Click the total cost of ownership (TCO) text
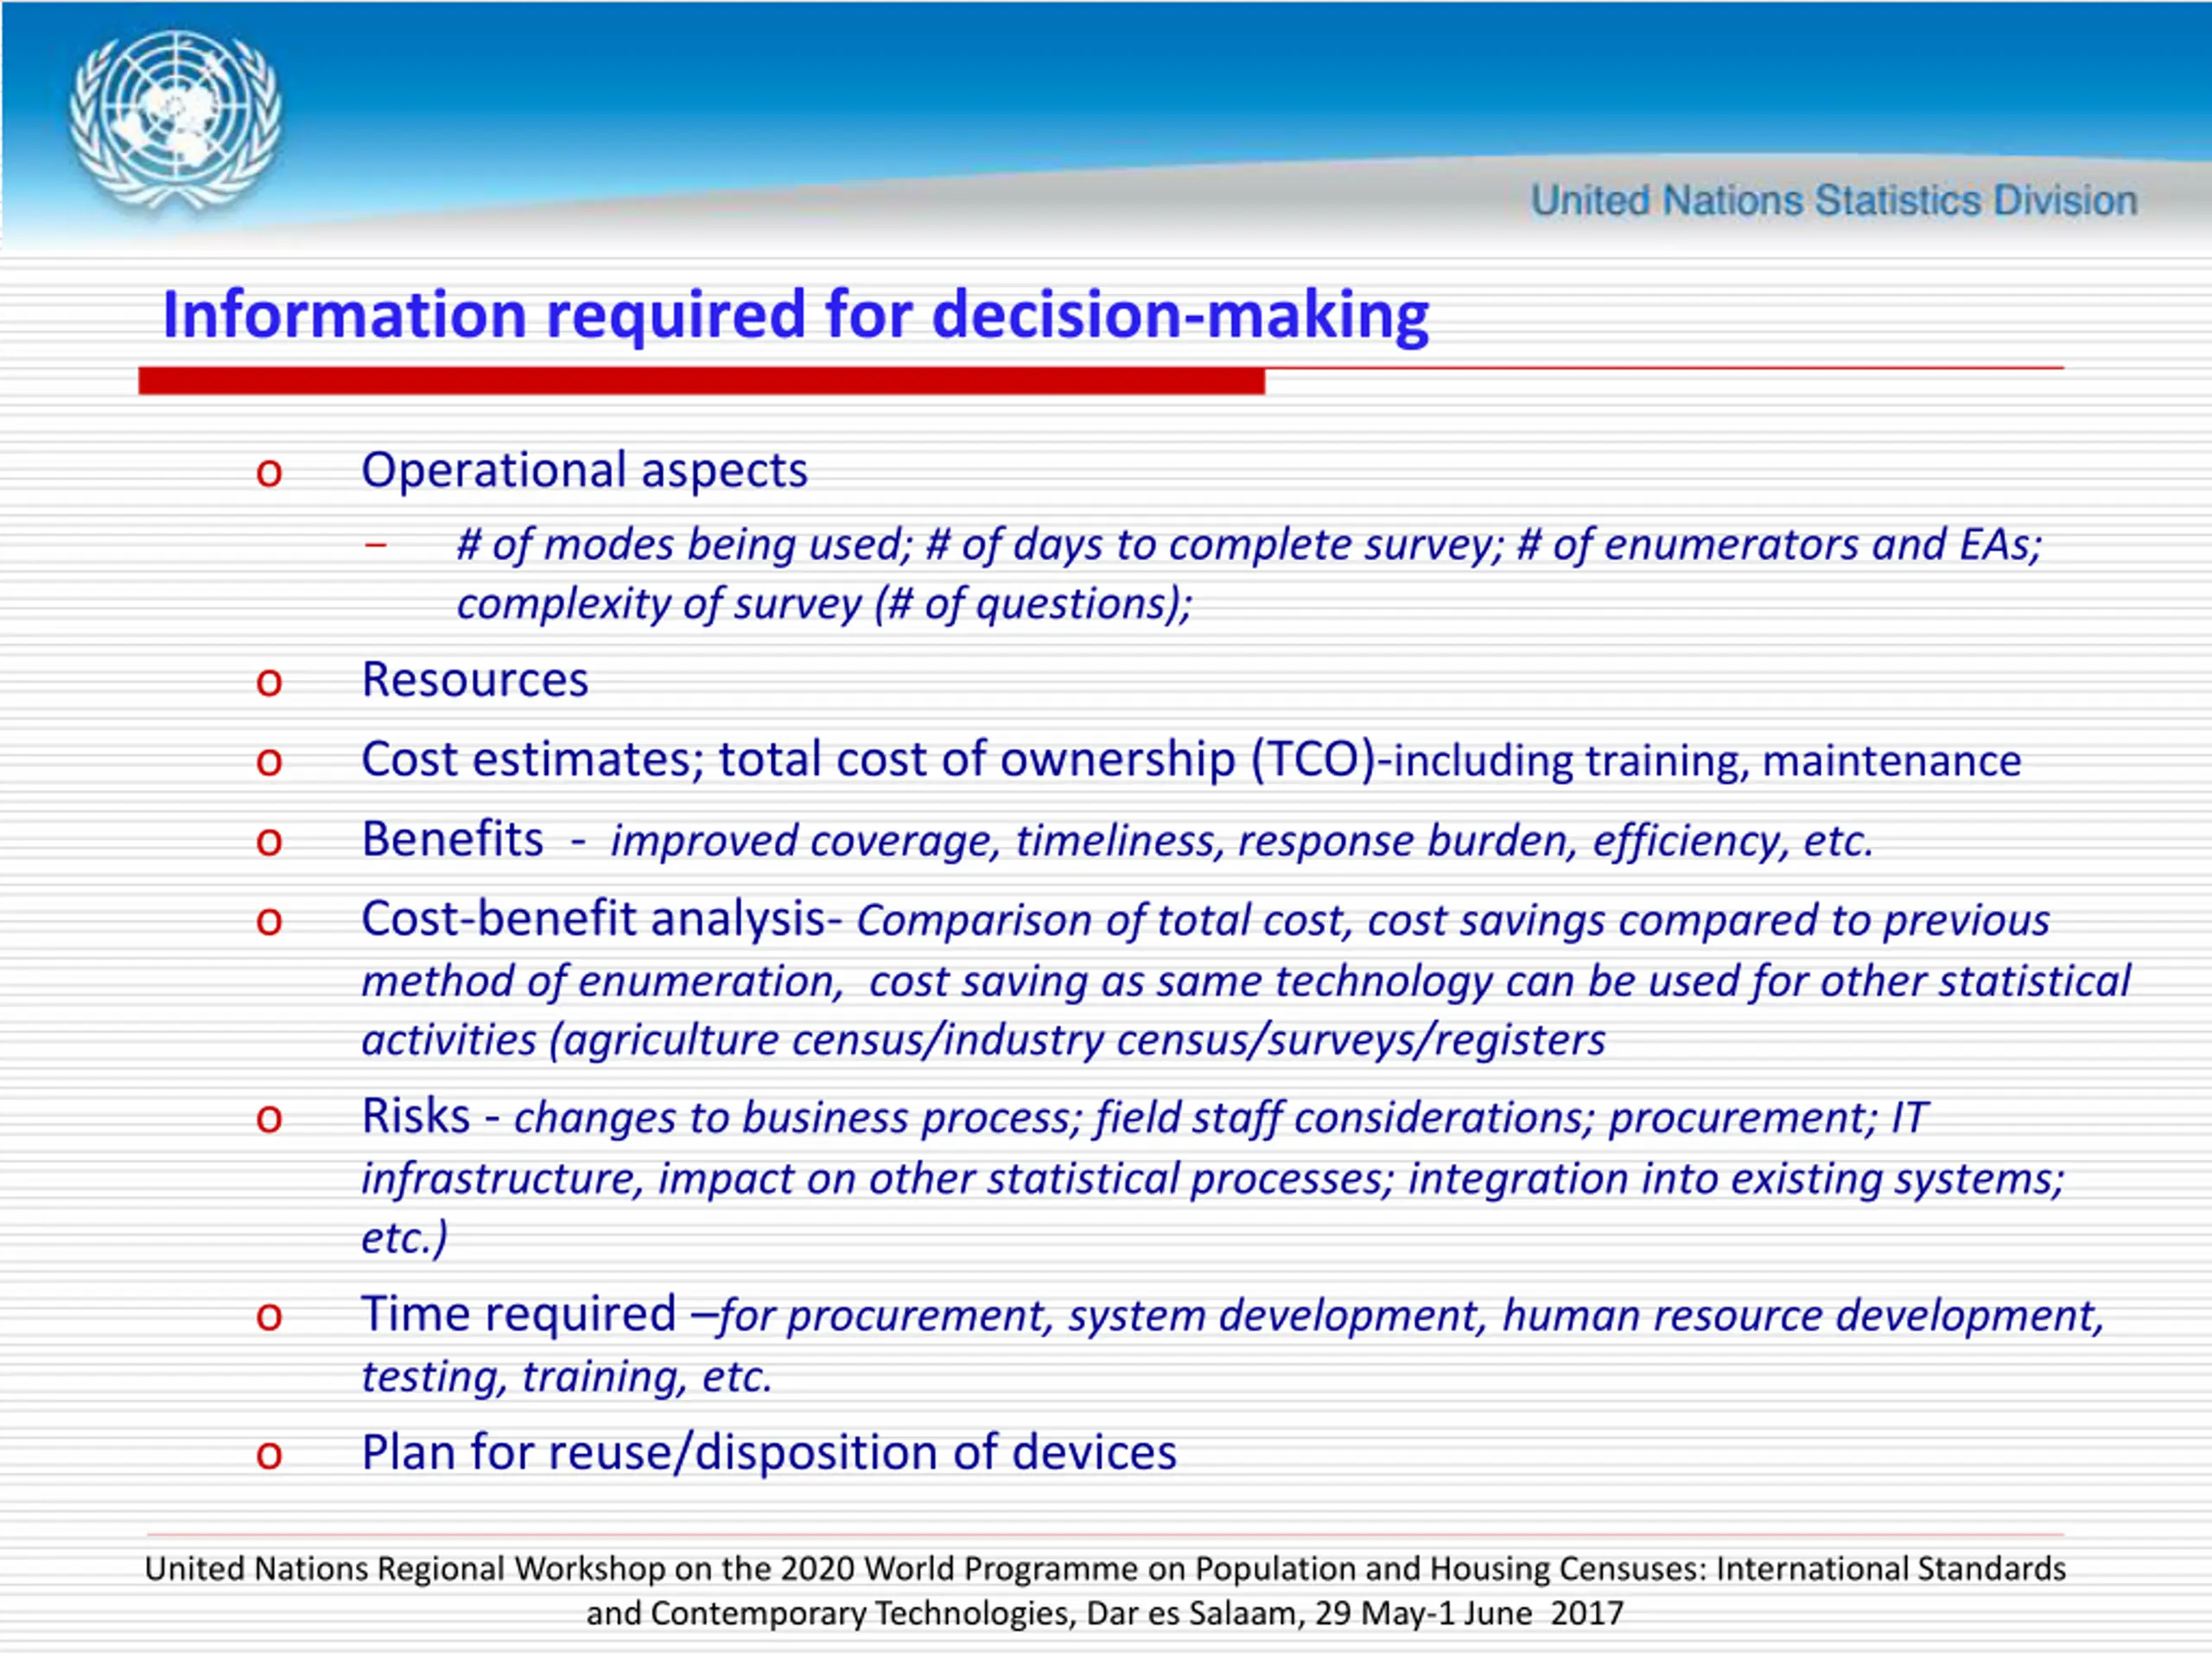 click(x=1046, y=760)
